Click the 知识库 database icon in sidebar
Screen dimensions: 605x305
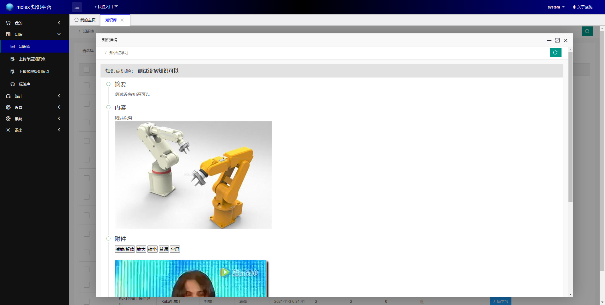click(x=13, y=47)
